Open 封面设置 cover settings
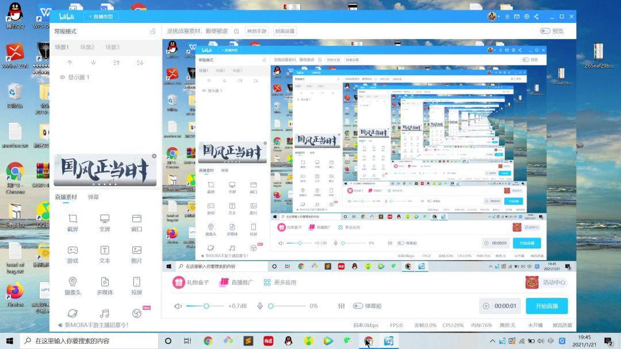Screen dimensions: 621x349 tap(285, 31)
